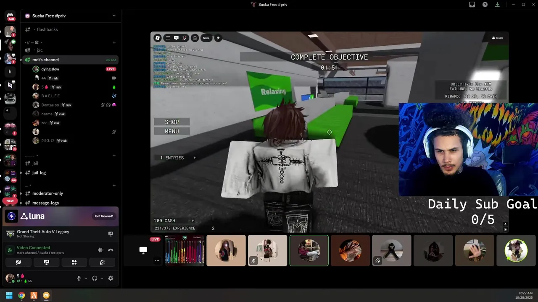
Task: Click the download update arrow icon
Action: pos(497,5)
